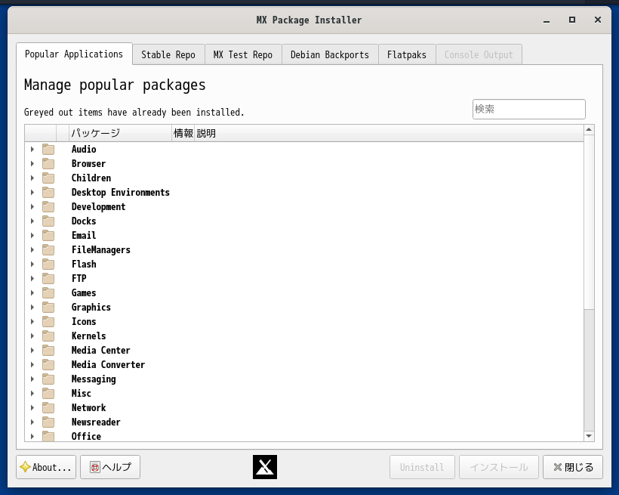Go to the Debian Backports tab

click(330, 54)
